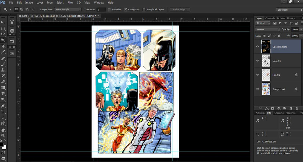Image resolution: width=303 pixels, height=162 pixels.
Task: Click the foreground color swatch
Action: 2,145
